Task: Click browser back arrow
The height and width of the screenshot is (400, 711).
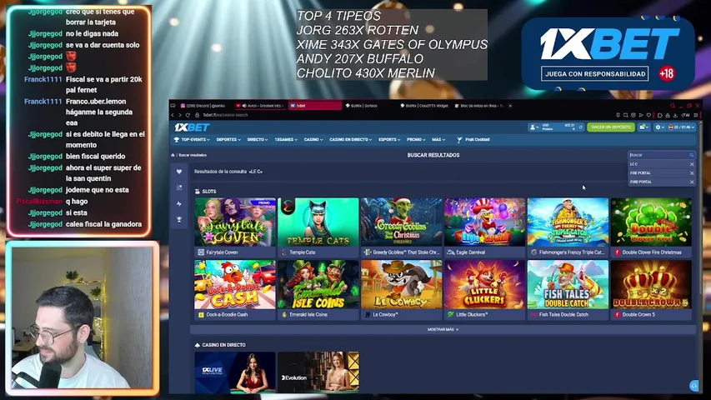Action: point(173,115)
